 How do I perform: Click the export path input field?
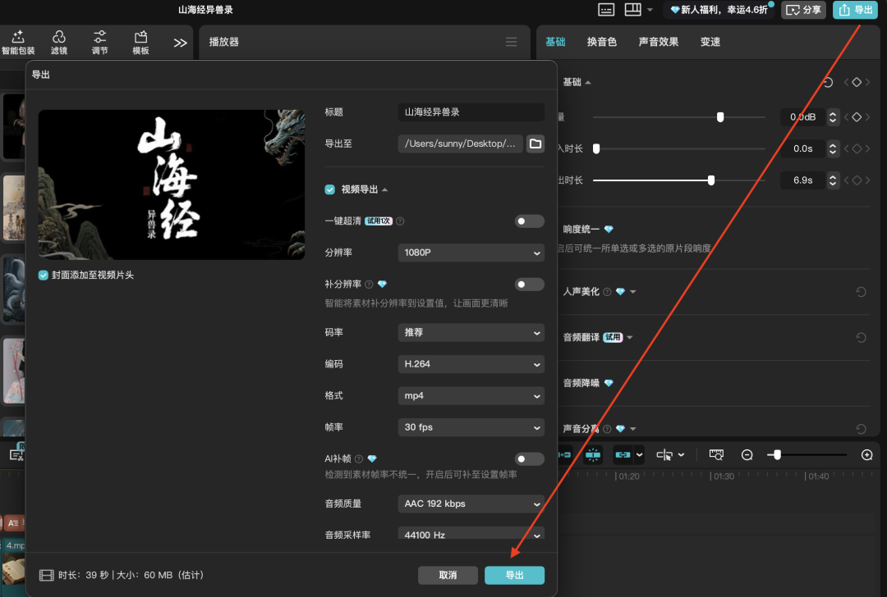coord(461,144)
